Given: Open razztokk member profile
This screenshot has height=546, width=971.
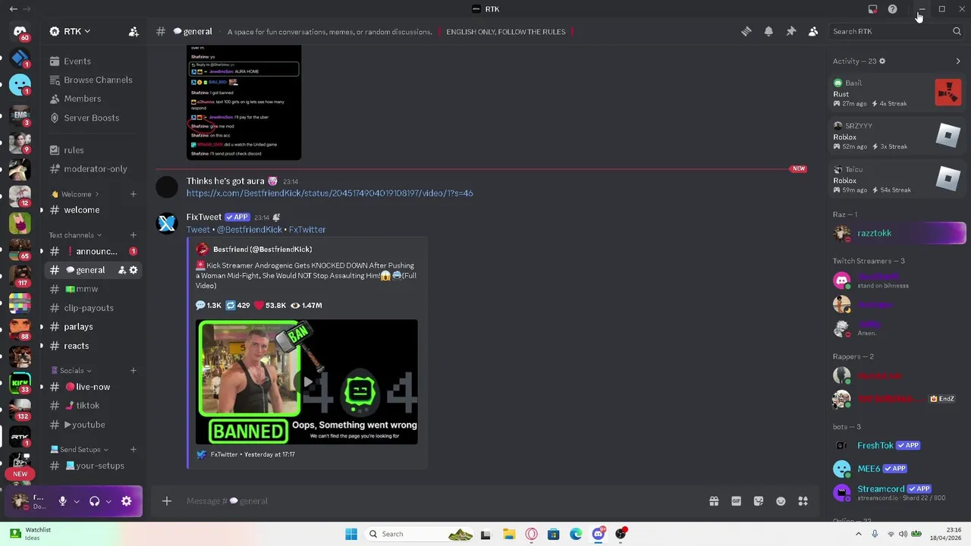Looking at the screenshot, I should 899,234.
